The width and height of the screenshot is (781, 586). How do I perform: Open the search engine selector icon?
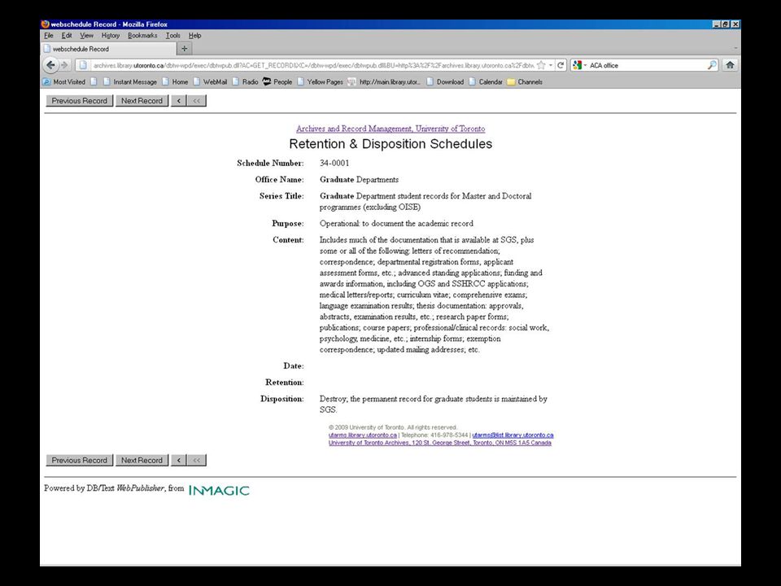579,65
